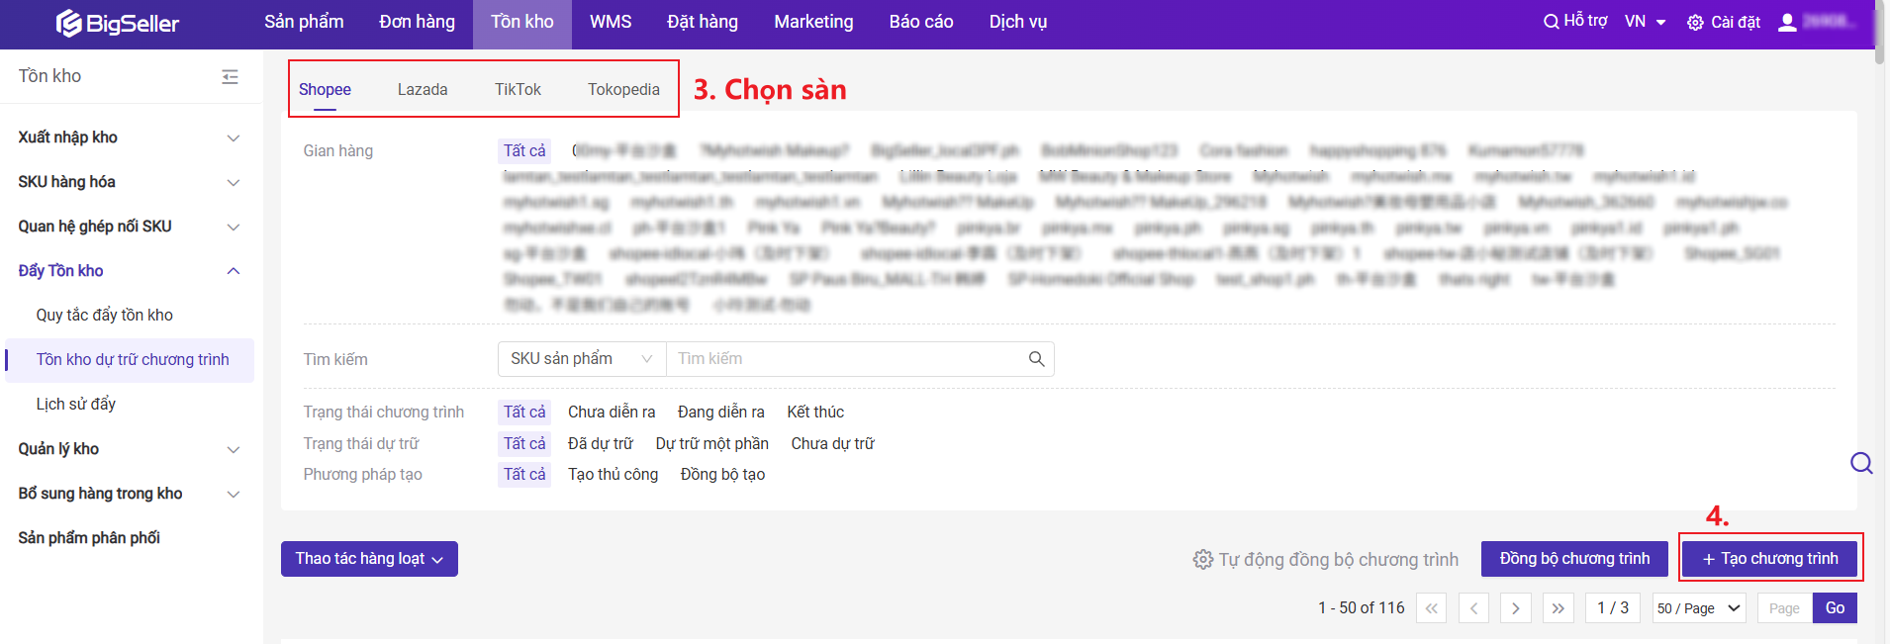Open the SKU sản phẩm search type dropdown
Image resolution: width=1890 pixels, height=644 pixels.
tap(582, 359)
